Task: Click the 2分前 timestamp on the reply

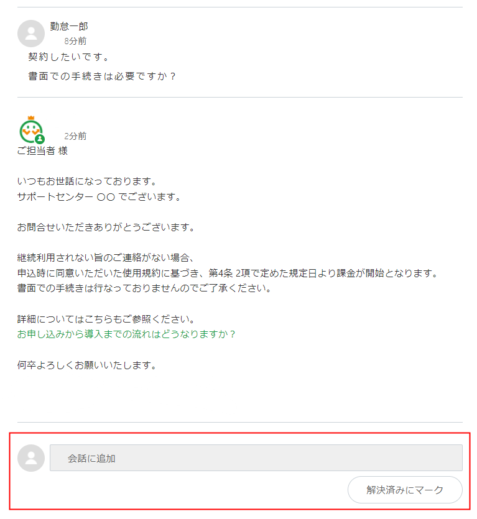Action: 75,136
